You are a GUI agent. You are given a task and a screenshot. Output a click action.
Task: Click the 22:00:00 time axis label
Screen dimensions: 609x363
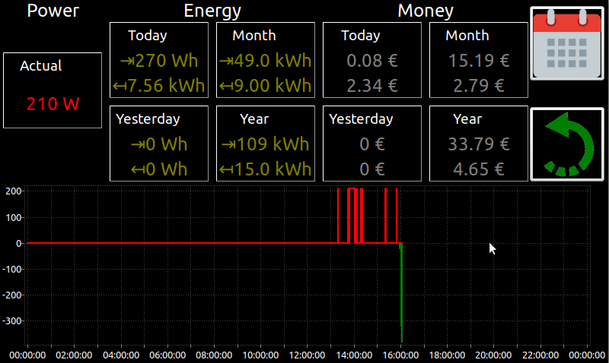coord(540,355)
